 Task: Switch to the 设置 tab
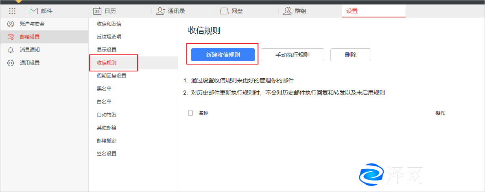352,11
